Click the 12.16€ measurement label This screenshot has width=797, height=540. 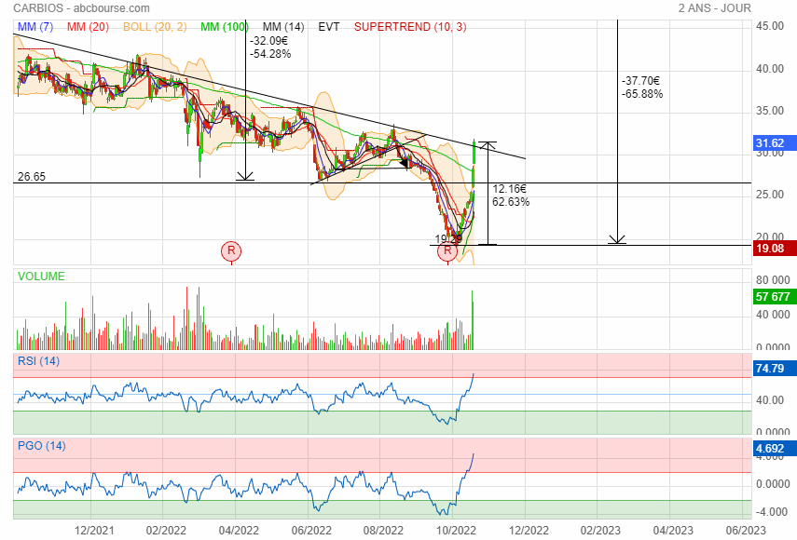(509, 189)
